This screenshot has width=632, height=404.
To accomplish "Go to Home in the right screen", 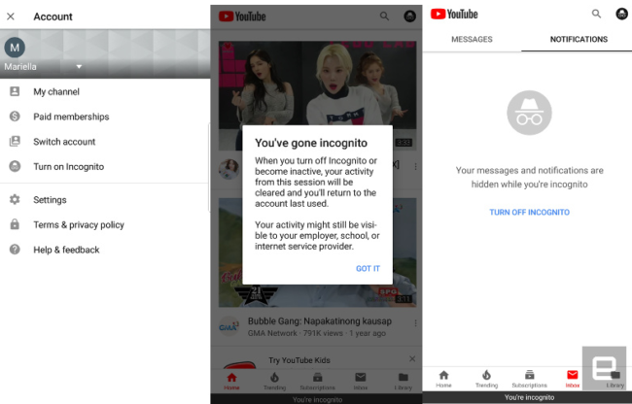I will 443,379.
